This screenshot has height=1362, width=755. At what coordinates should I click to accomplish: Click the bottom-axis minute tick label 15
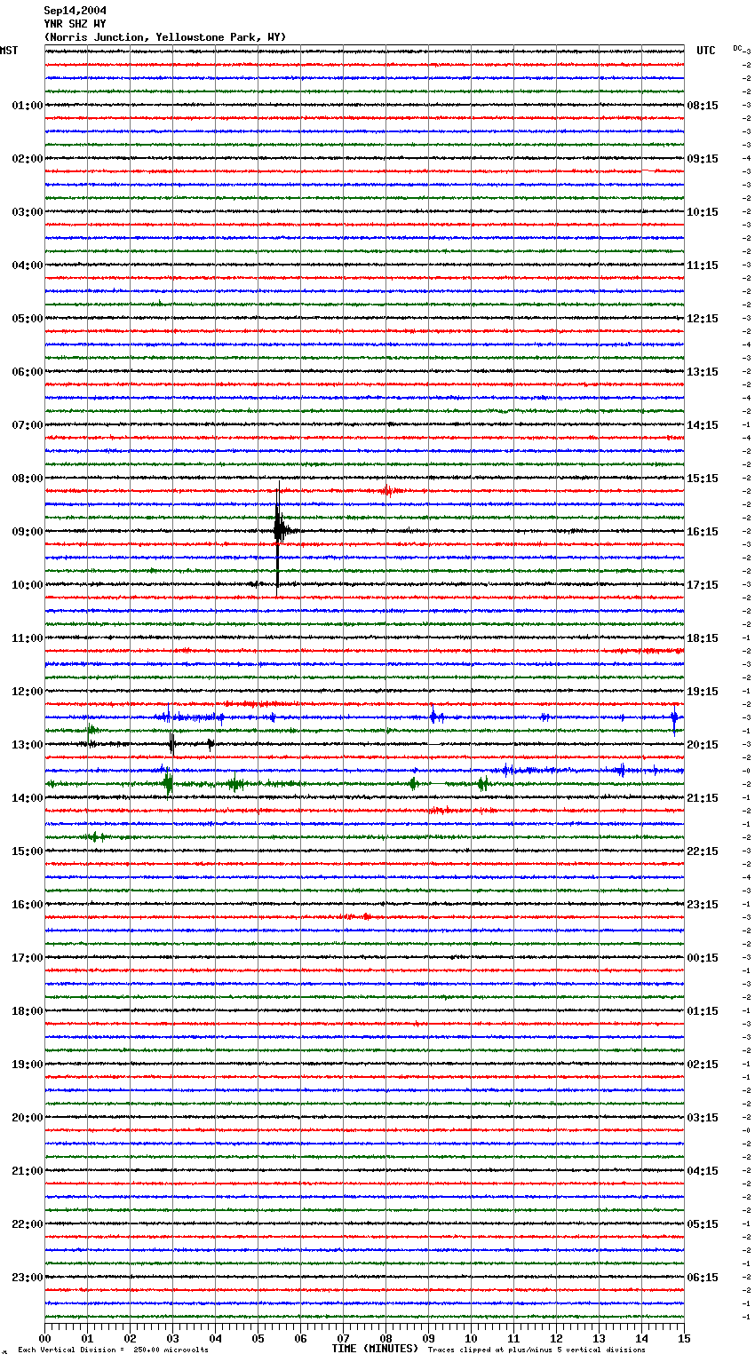684,1338
